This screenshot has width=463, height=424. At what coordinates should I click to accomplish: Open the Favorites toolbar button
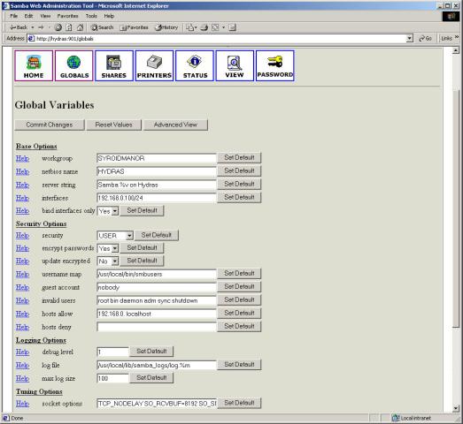click(134, 27)
